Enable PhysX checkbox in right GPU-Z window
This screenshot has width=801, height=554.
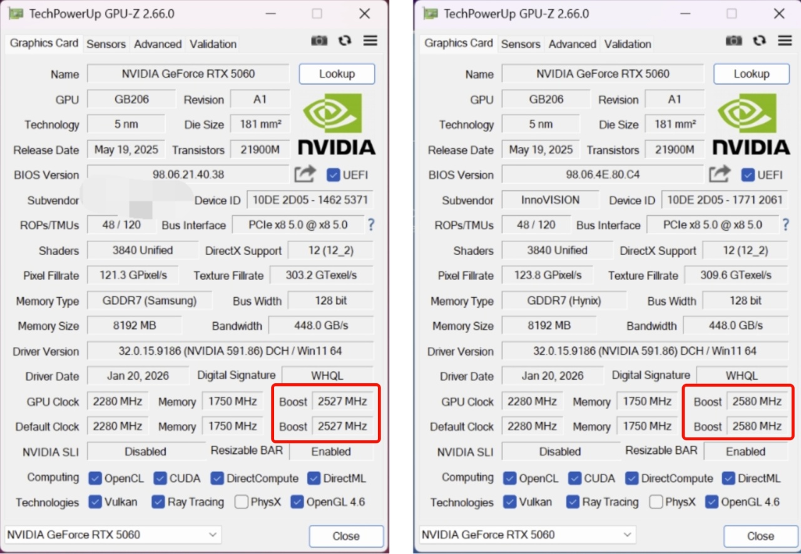(x=656, y=501)
